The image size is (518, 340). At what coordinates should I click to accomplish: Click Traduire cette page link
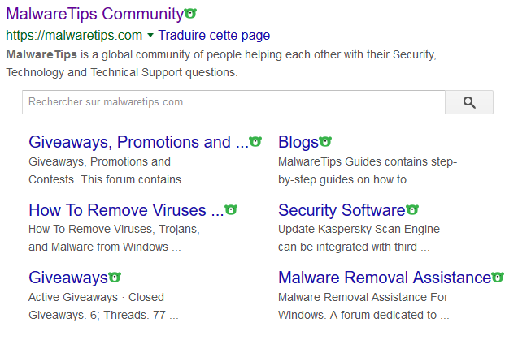coord(214,36)
